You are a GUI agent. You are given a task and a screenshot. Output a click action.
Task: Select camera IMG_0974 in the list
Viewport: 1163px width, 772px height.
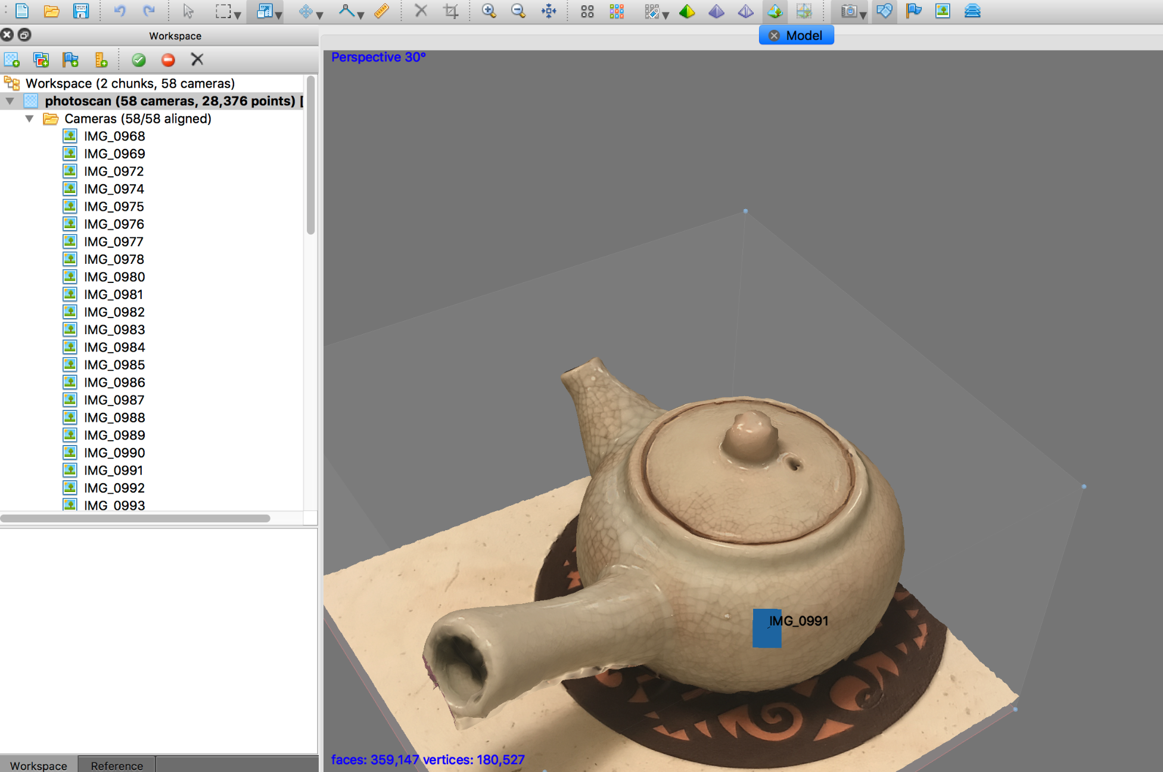click(114, 189)
